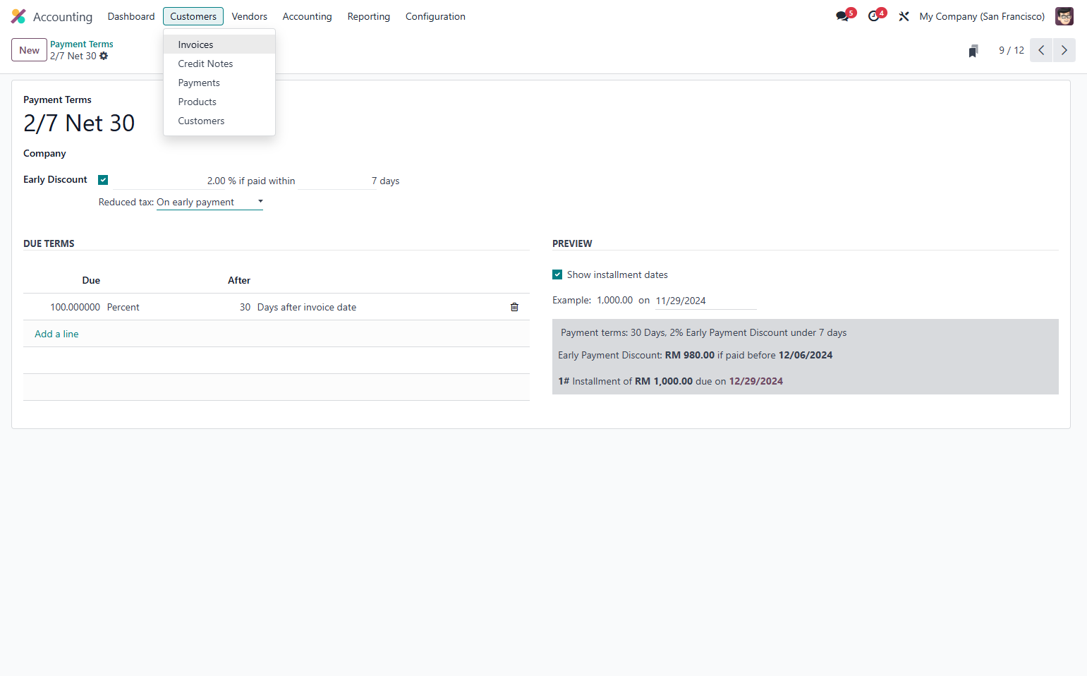Click Days after invoice date cell
The height and width of the screenshot is (676, 1087).
point(307,307)
